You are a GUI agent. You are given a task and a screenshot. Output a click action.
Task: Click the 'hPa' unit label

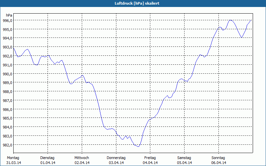9,15
